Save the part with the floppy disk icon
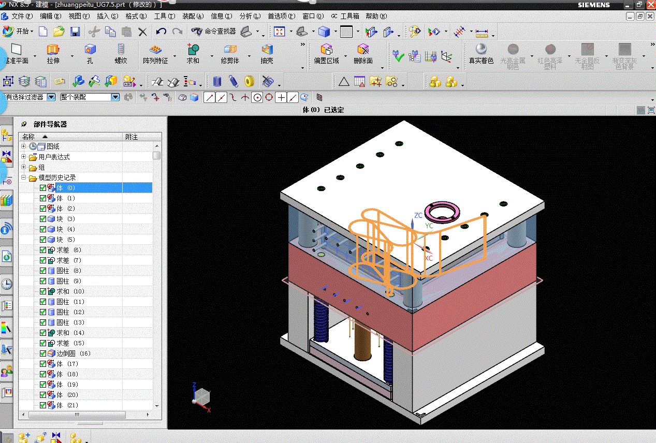The width and height of the screenshot is (656, 443). (75, 32)
